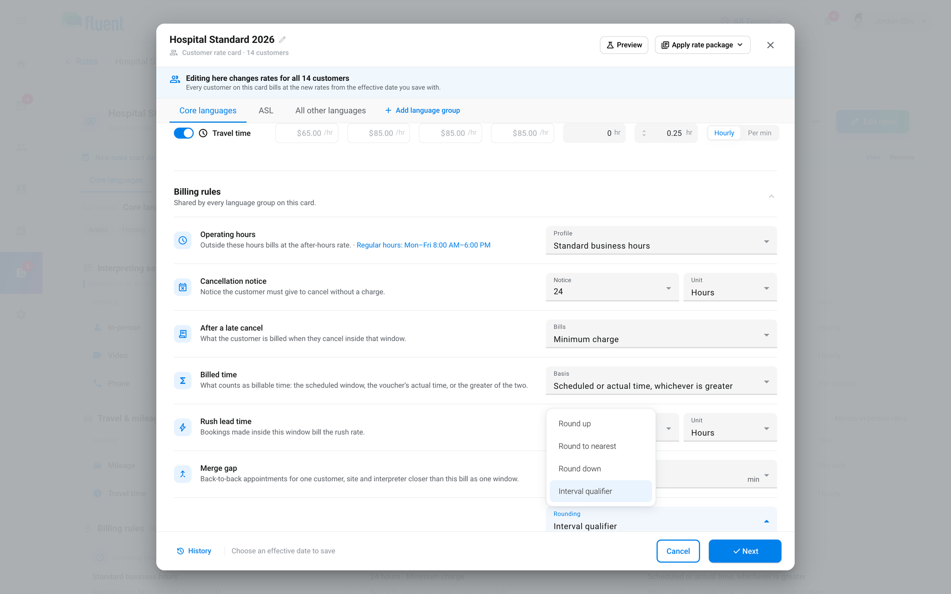Click the clock icon next to Travel time
The height and width of the screenshot is (594, 951).
point(203,133)
